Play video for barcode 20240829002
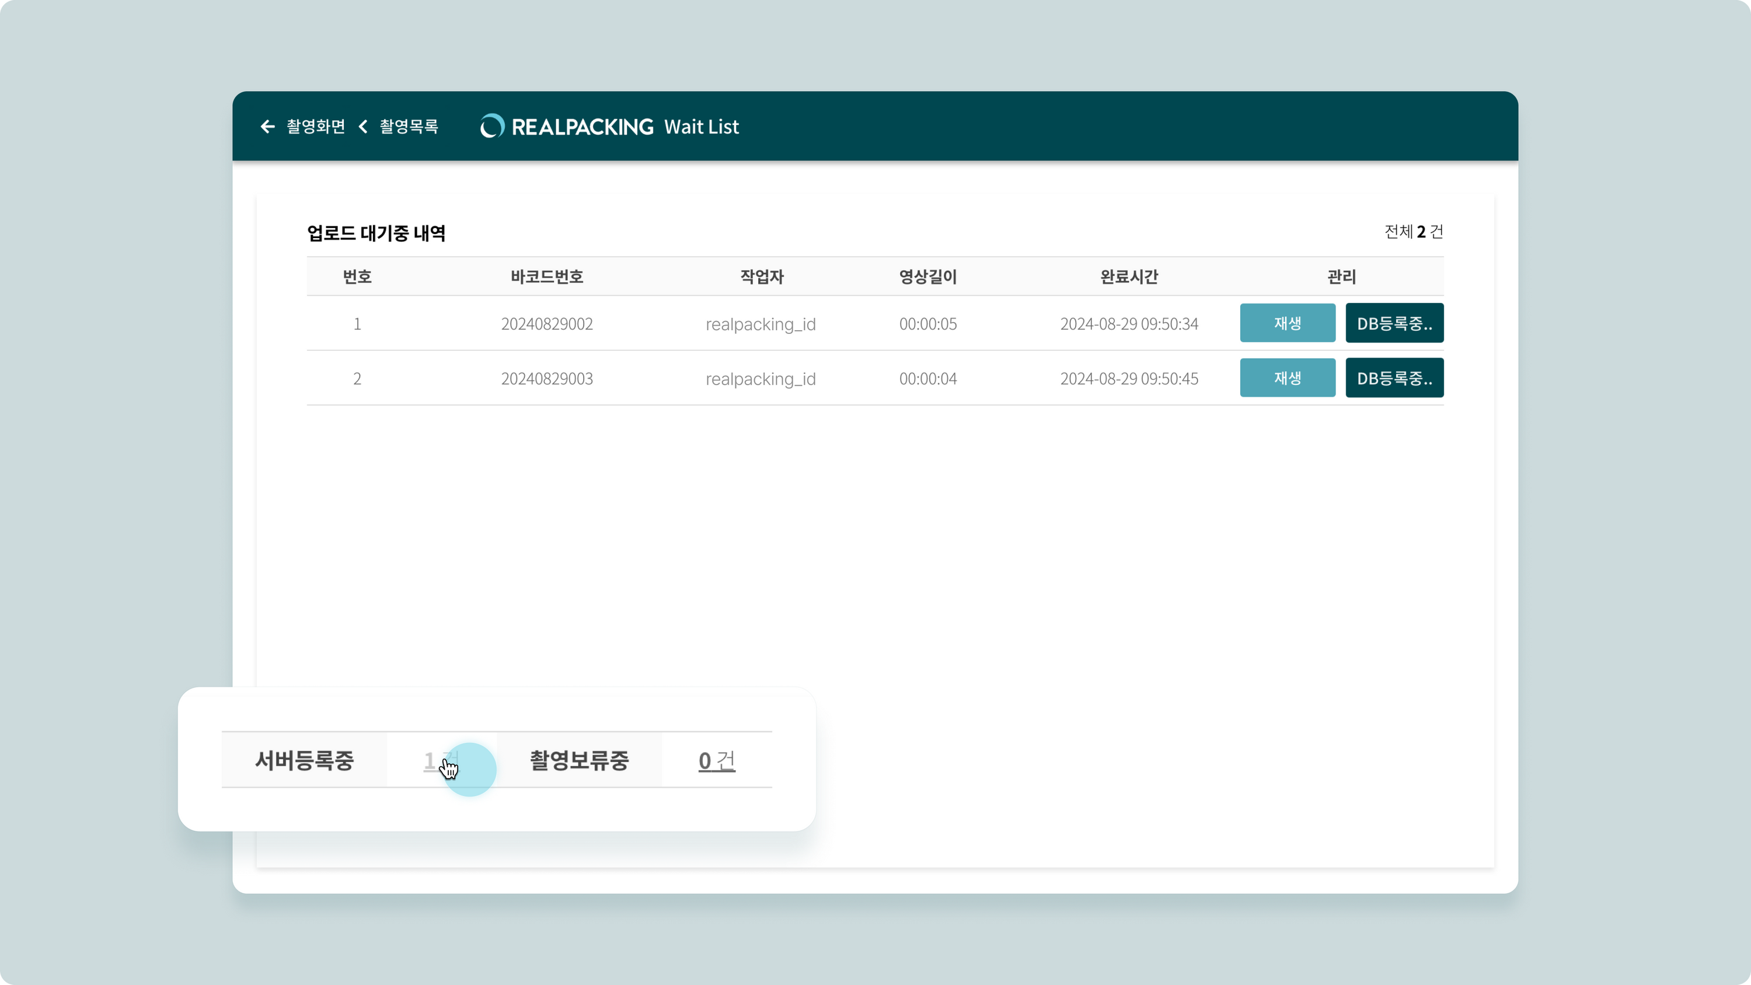This screenshot has width=1751, height=985. tap(1287, 323)
